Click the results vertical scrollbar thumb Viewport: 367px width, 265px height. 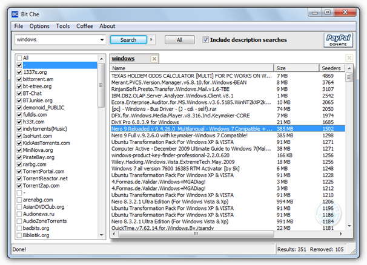349,77
